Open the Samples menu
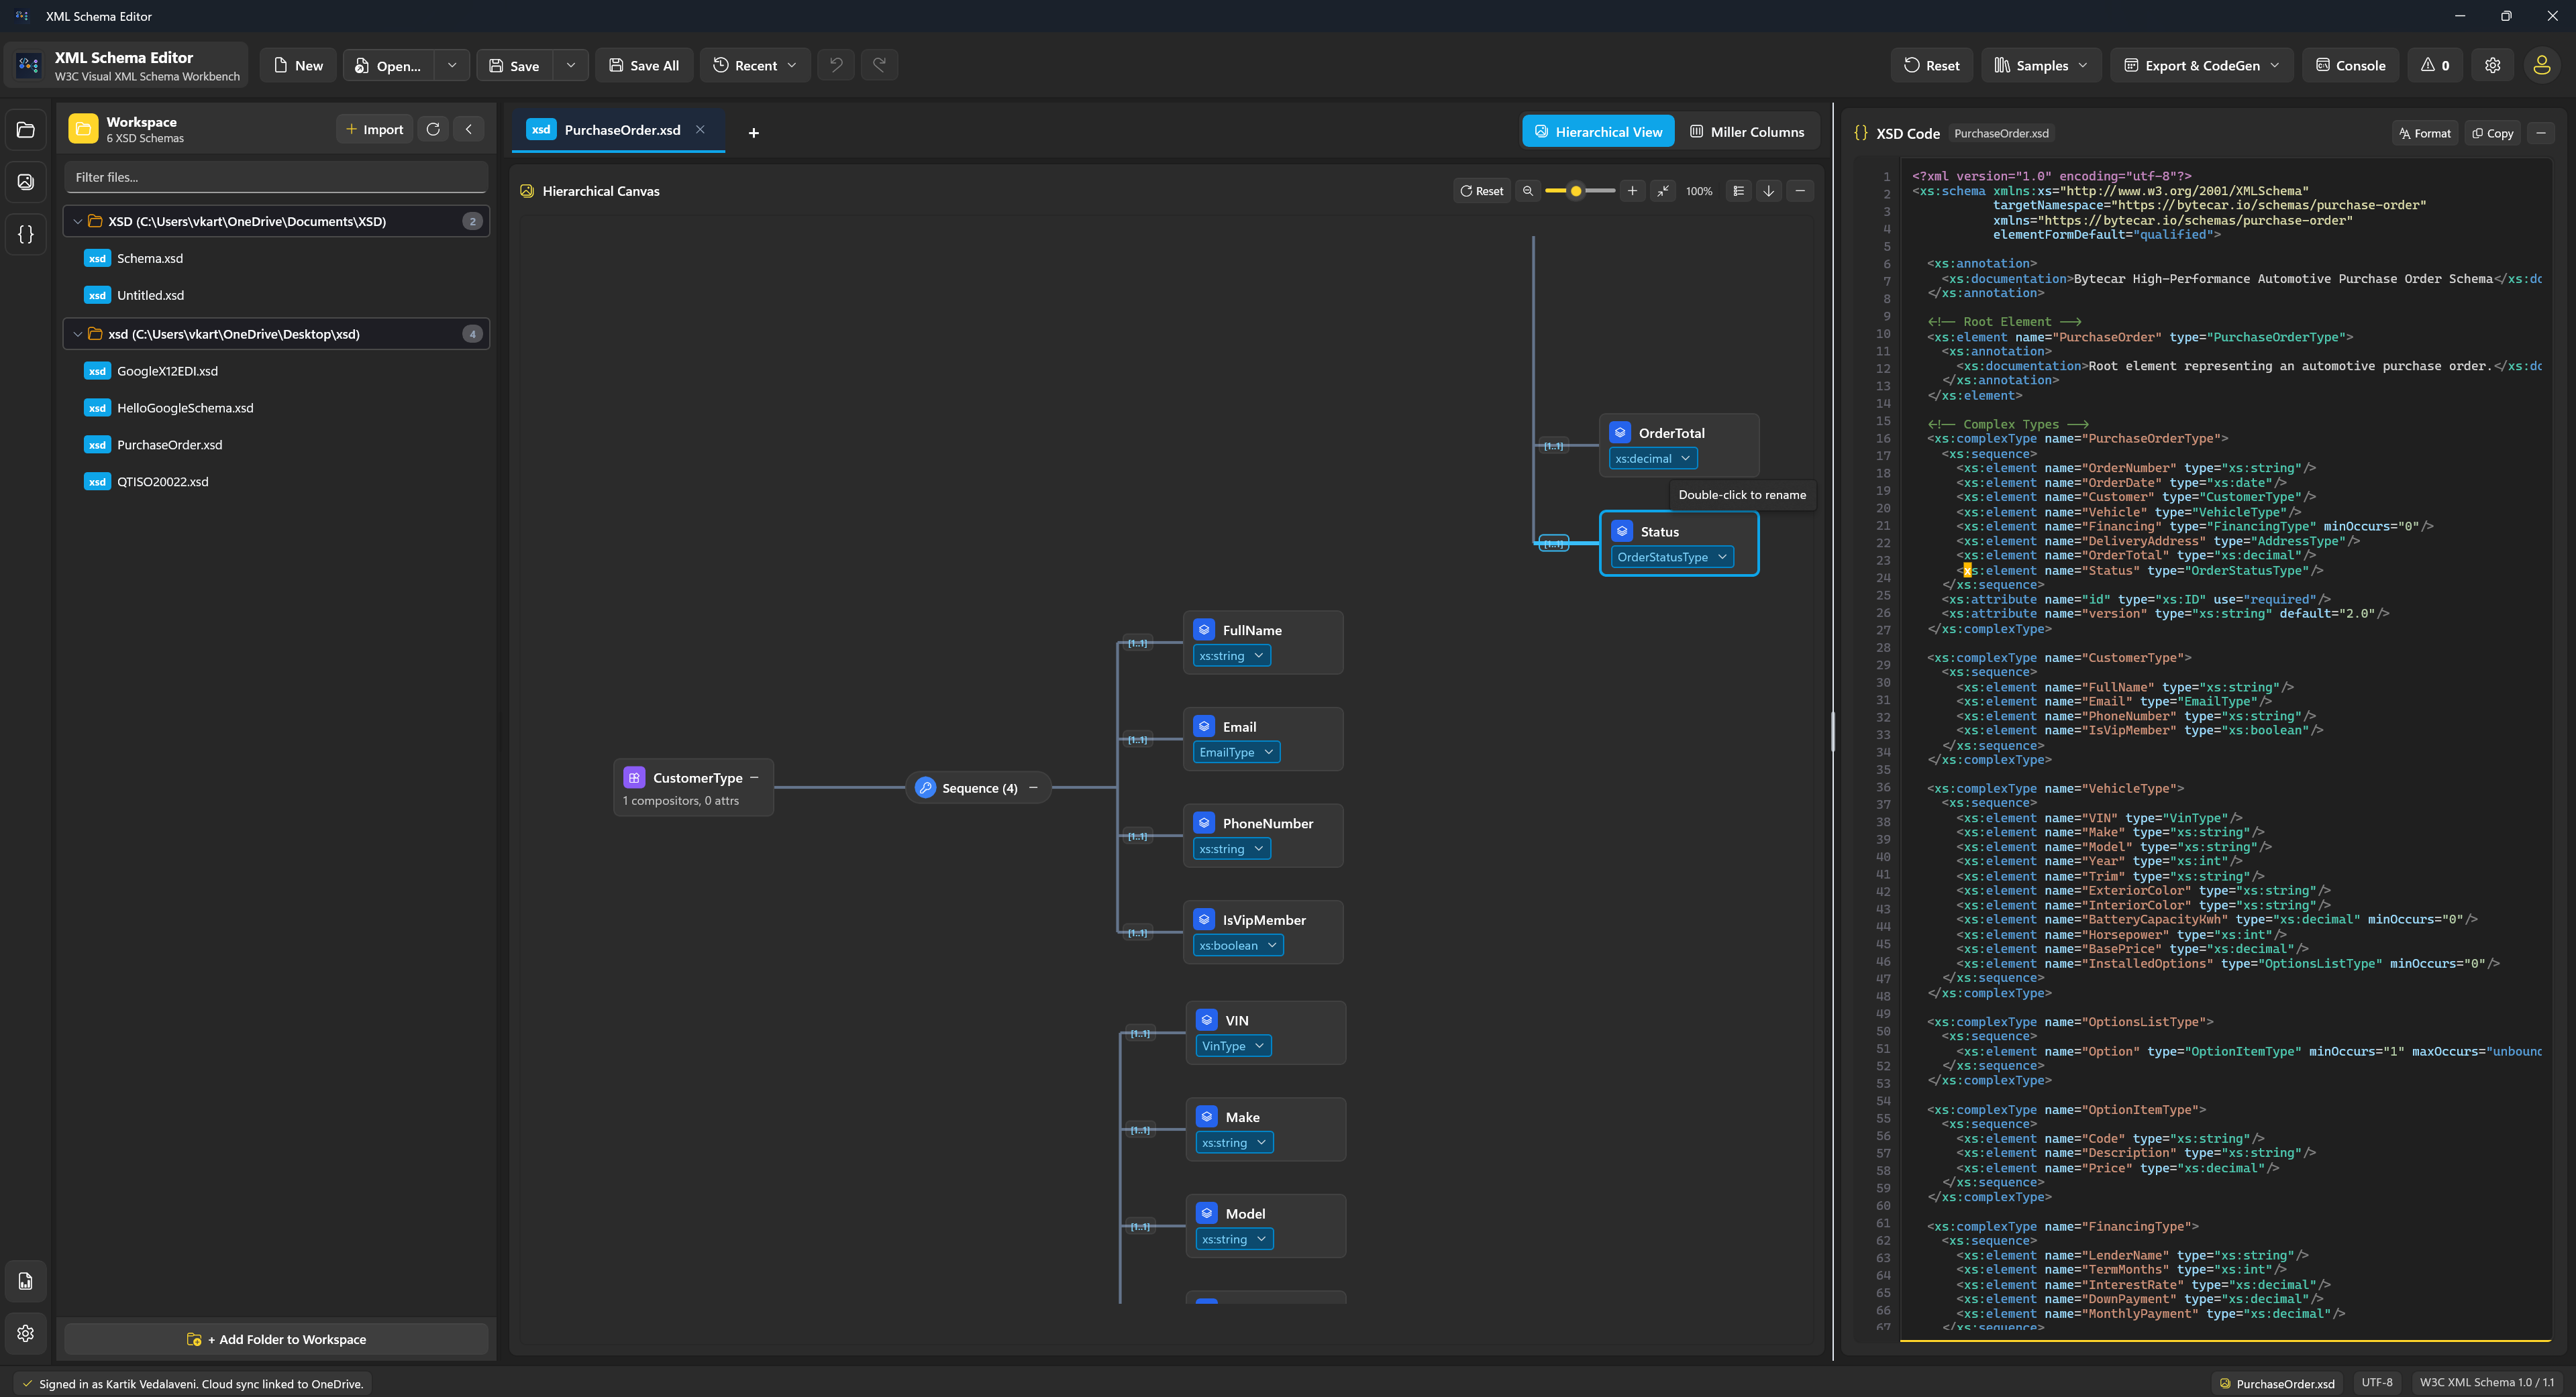 point(2041,65)
